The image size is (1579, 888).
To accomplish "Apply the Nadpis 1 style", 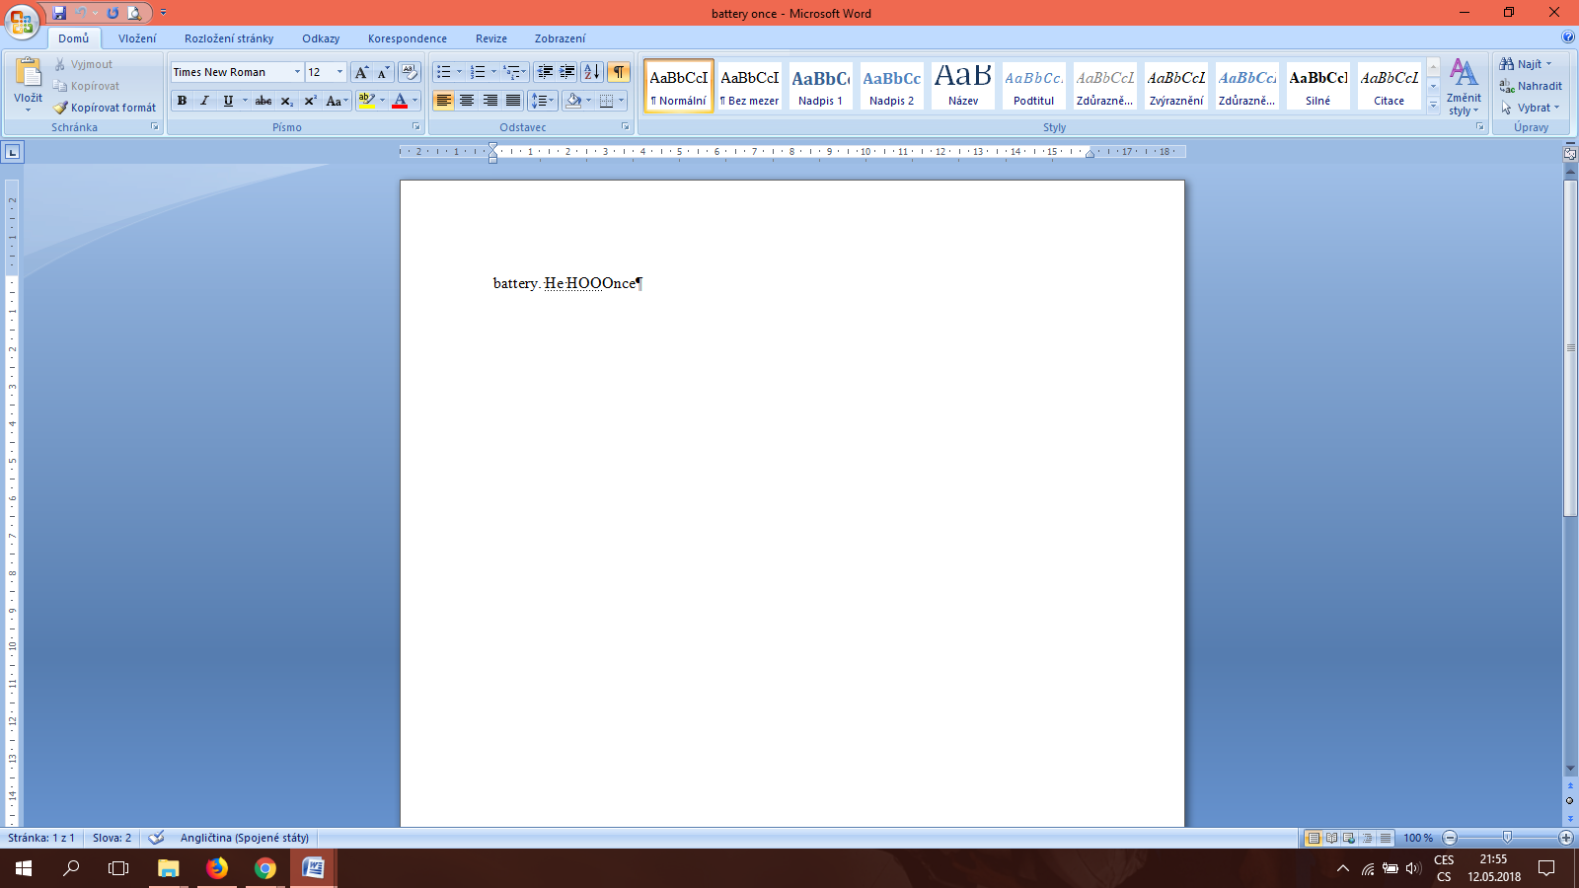I will (x=821, y=85).
